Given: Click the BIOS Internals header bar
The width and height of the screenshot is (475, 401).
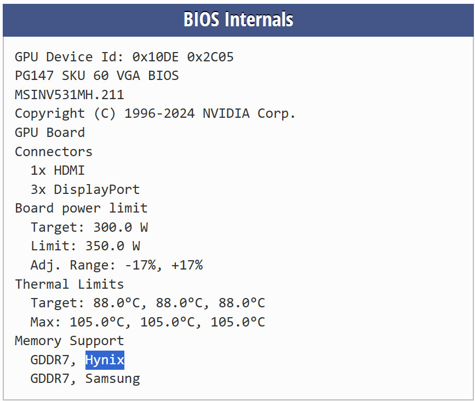Looking at the screenshot, I should pyautogui.click(x=238, y=20).
